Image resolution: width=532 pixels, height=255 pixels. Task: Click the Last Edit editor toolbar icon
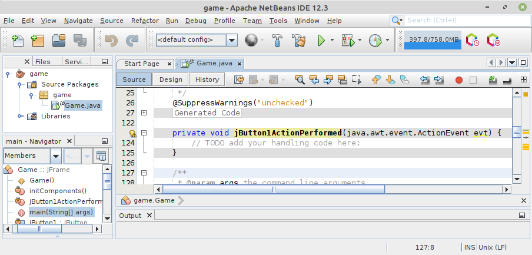[x=239, y=80]
